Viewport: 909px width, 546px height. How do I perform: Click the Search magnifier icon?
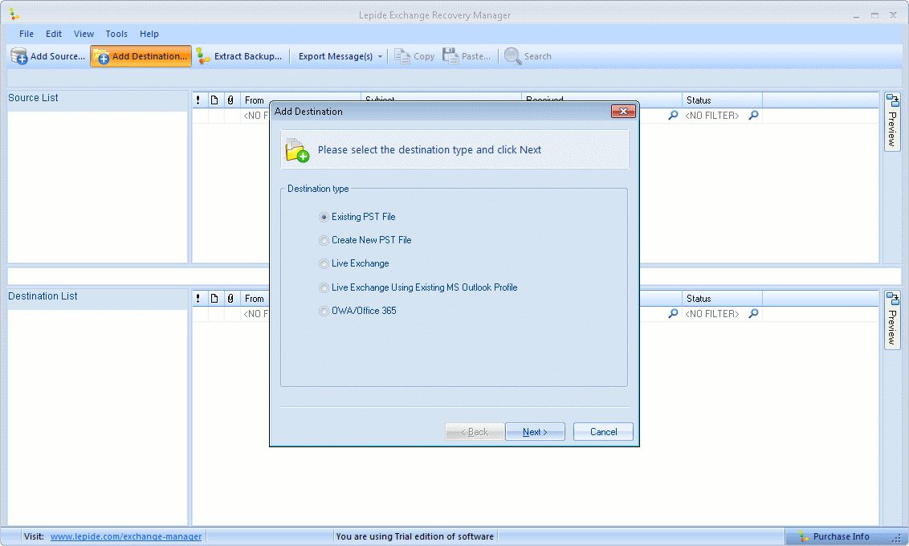(x=512, y=56)
